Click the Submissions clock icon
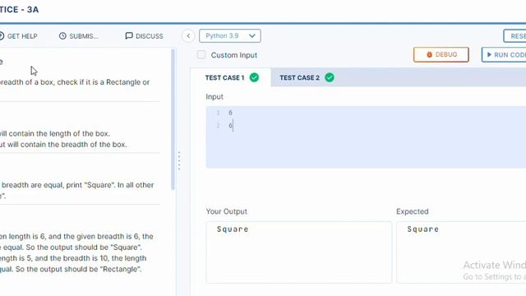The image size is (526, 296). click(62, 35)
